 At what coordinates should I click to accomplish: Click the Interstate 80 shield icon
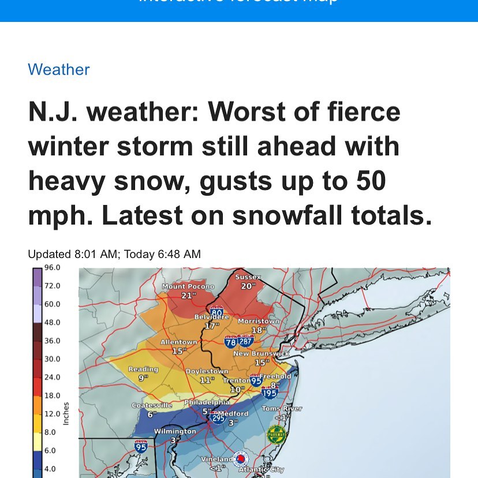tap(218, 311)
